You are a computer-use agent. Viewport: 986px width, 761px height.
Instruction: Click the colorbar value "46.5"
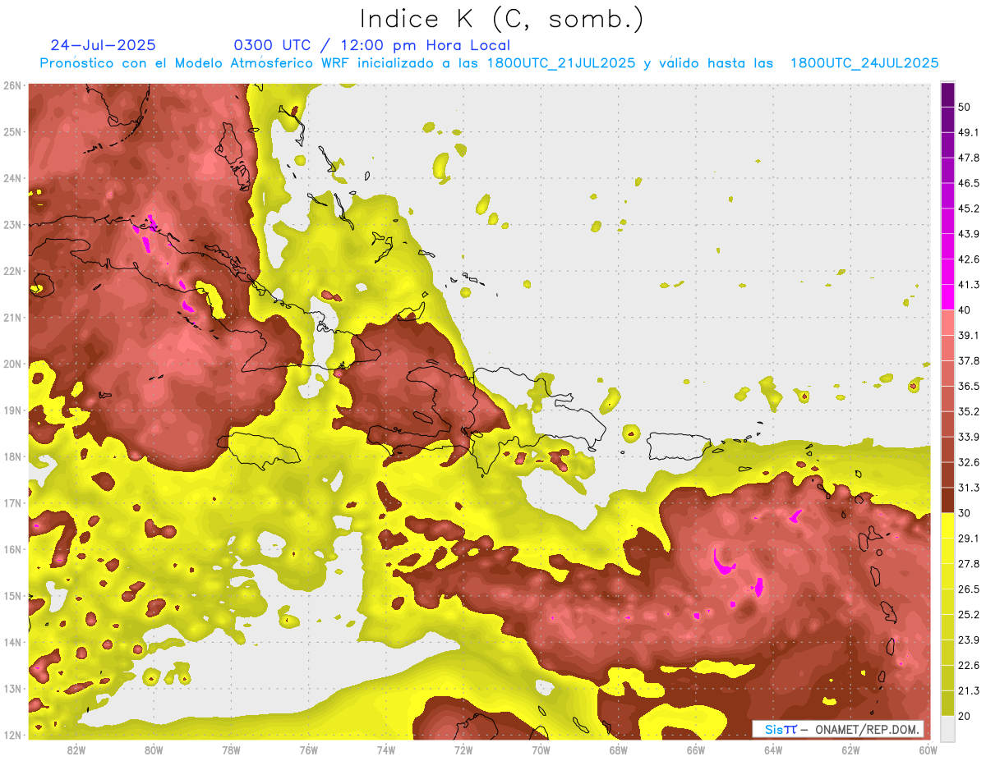[969, 183]
